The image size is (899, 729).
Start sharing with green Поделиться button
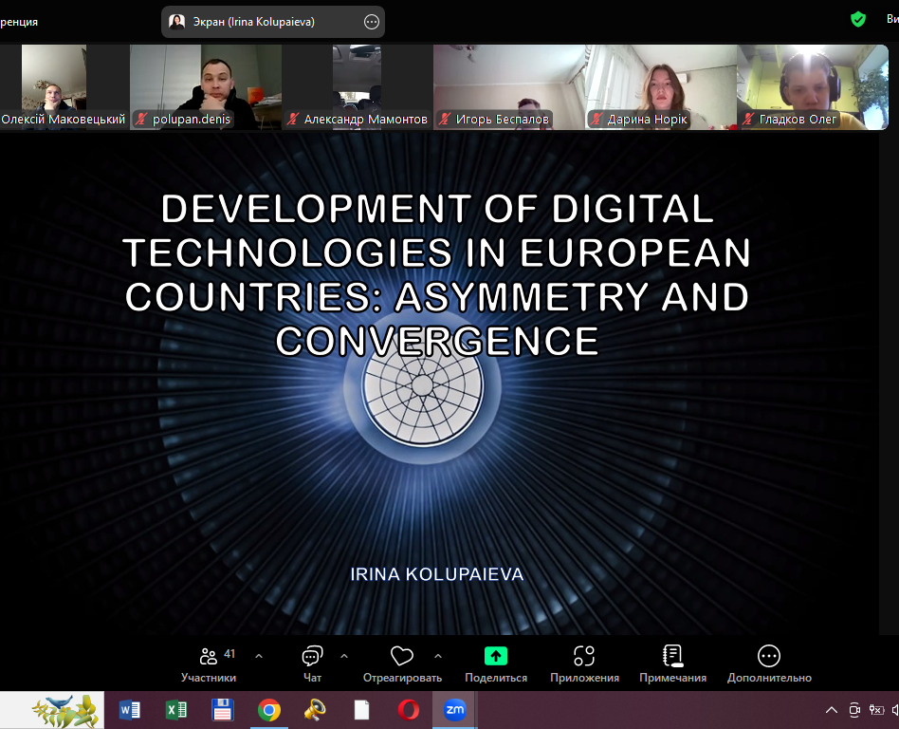point(495,656)
